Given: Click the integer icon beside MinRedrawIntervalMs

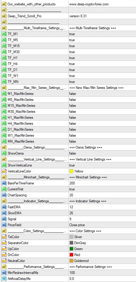Looking at the screenshot, I should point(4,273).
